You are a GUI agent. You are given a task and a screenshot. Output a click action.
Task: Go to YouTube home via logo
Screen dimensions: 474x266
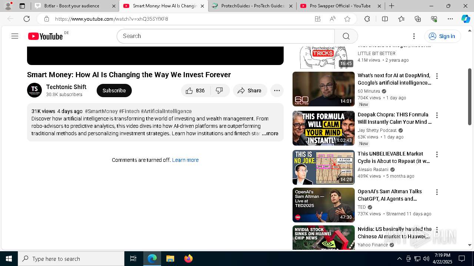(x=45, y=36)
